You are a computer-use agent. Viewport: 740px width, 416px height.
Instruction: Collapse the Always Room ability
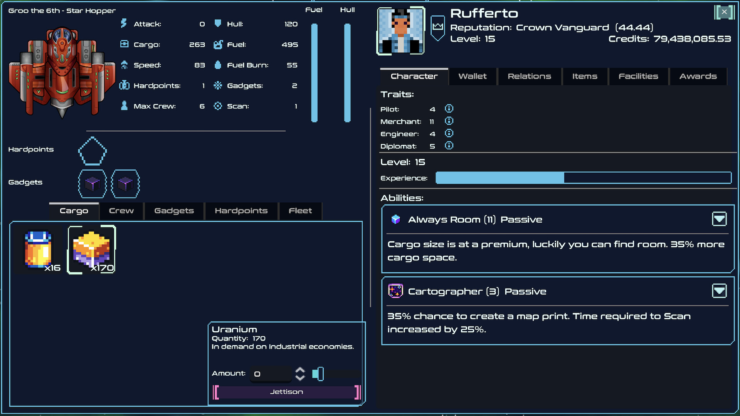coord(719,219)
